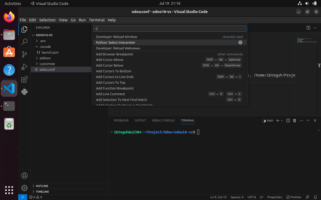Maximize the terminal panel with the chevron

[308, 120]
